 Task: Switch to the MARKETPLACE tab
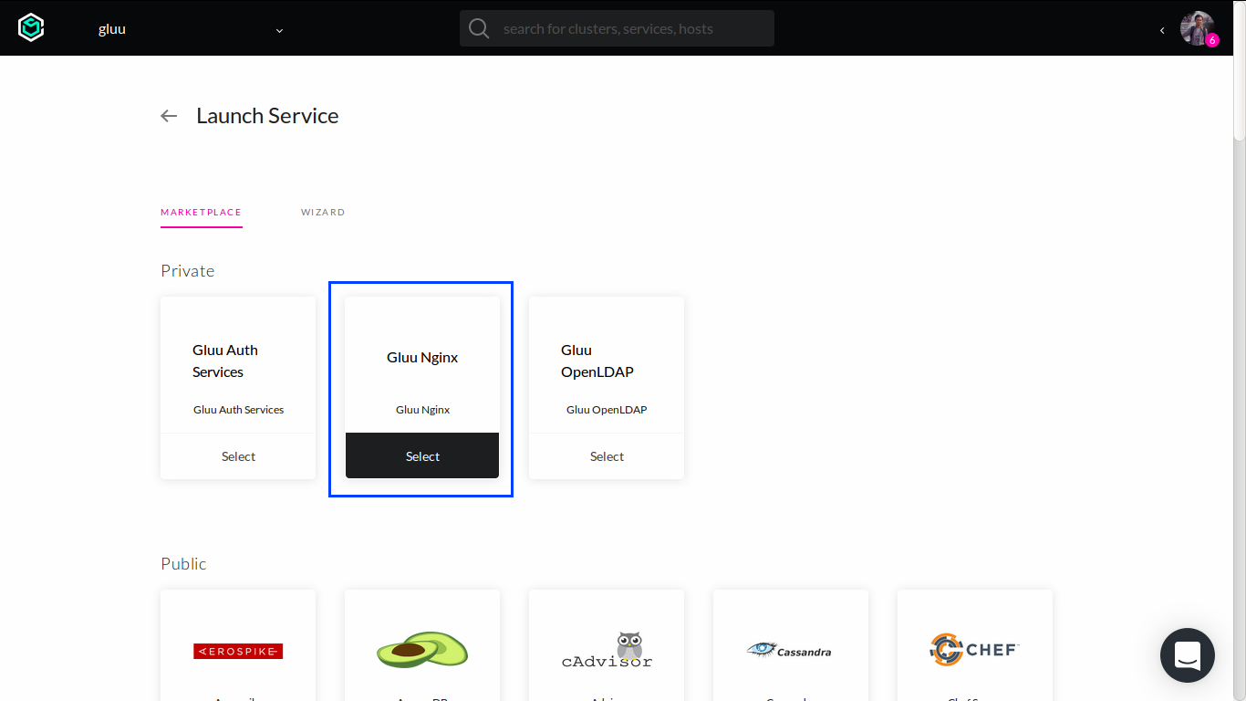click(201, 212)
